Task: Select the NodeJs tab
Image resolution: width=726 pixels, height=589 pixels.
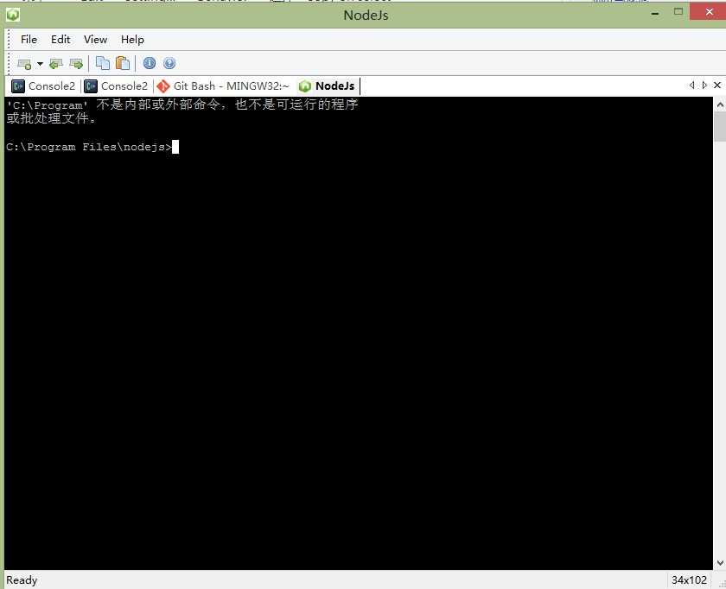Action: pos(327,86)
